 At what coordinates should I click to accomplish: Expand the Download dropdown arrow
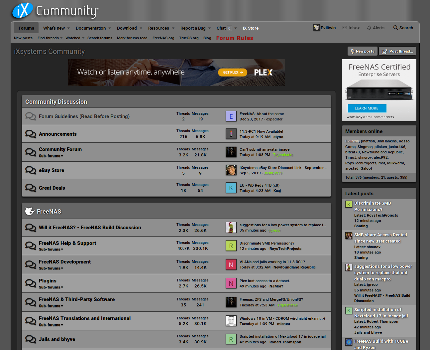tap(141, 28)
